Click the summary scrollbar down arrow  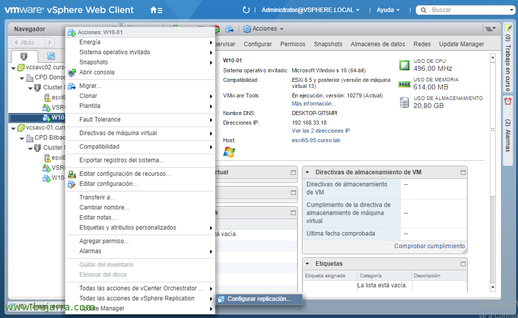(493, 287)
